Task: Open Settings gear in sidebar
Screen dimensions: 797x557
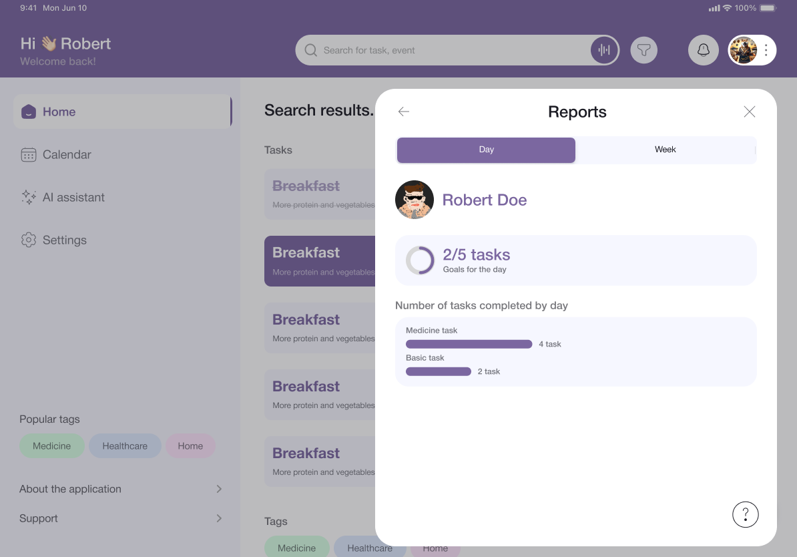Action: point(28,240)
